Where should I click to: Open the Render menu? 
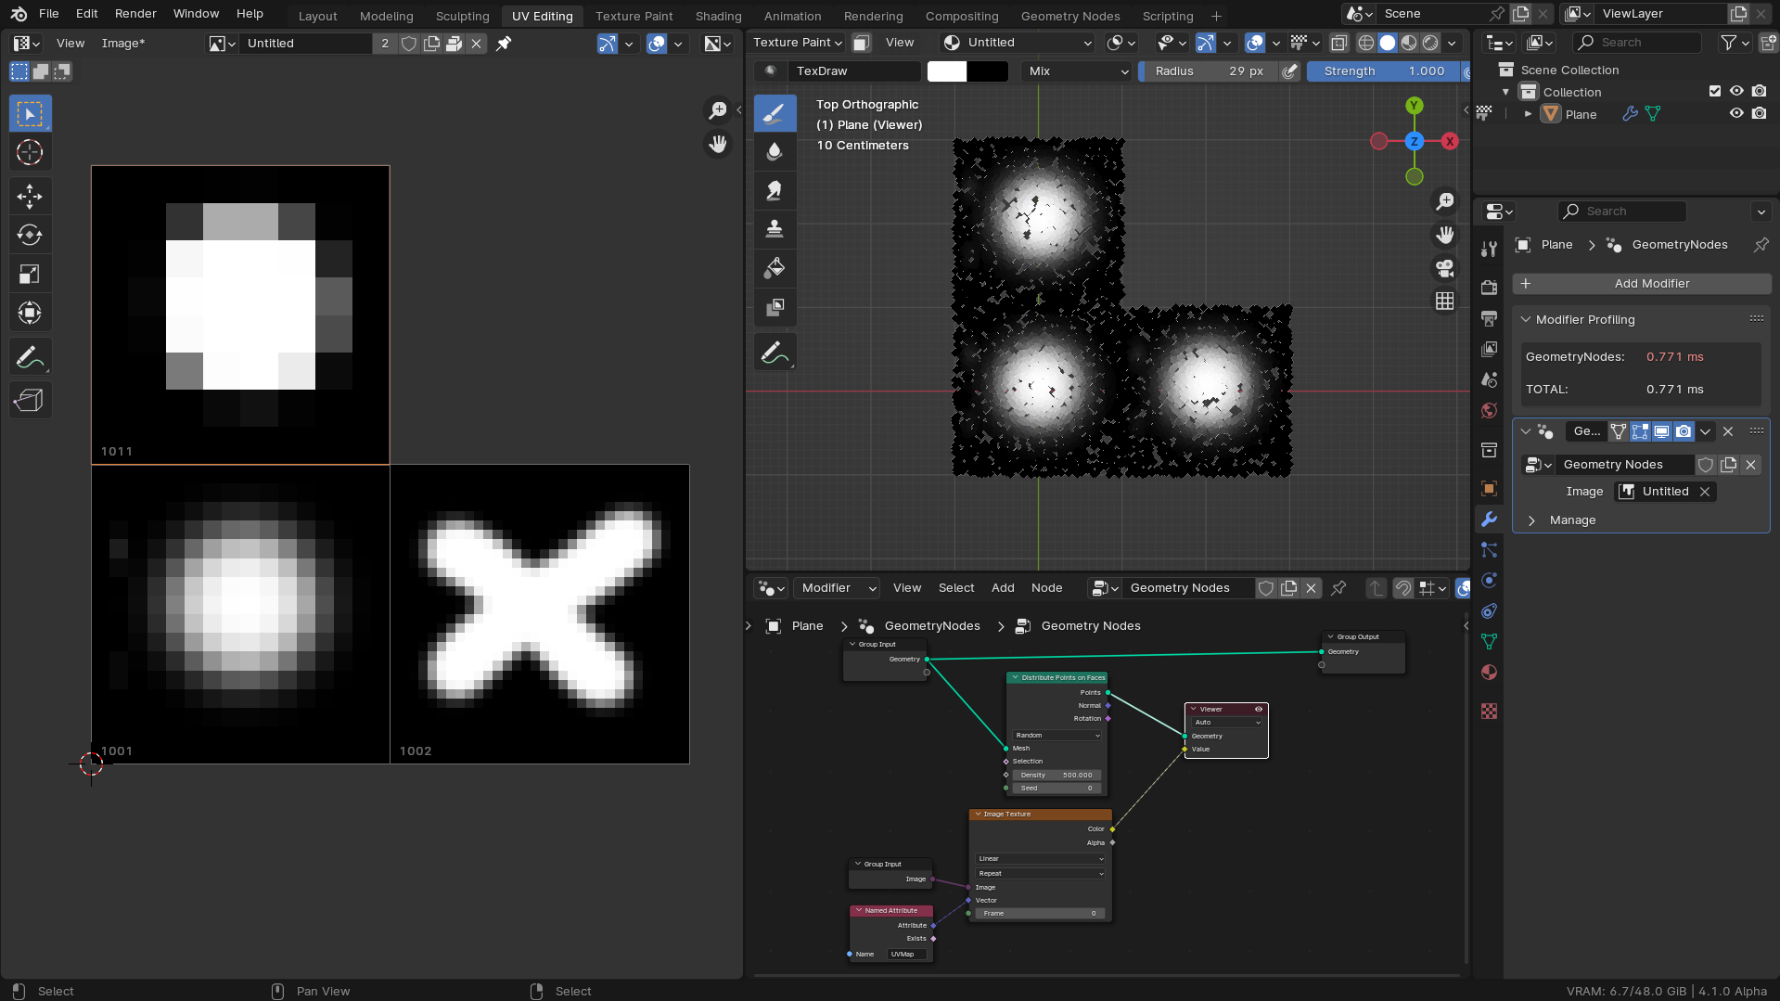135,14
